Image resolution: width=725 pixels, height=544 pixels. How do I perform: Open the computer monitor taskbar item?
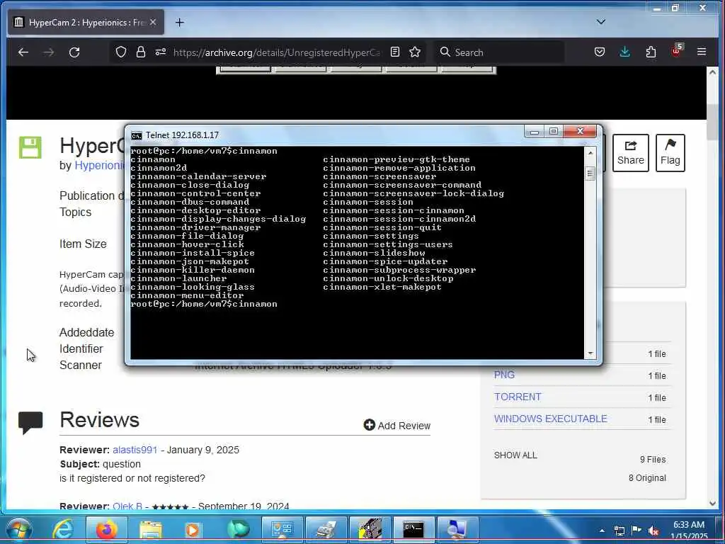click(457, 530)
